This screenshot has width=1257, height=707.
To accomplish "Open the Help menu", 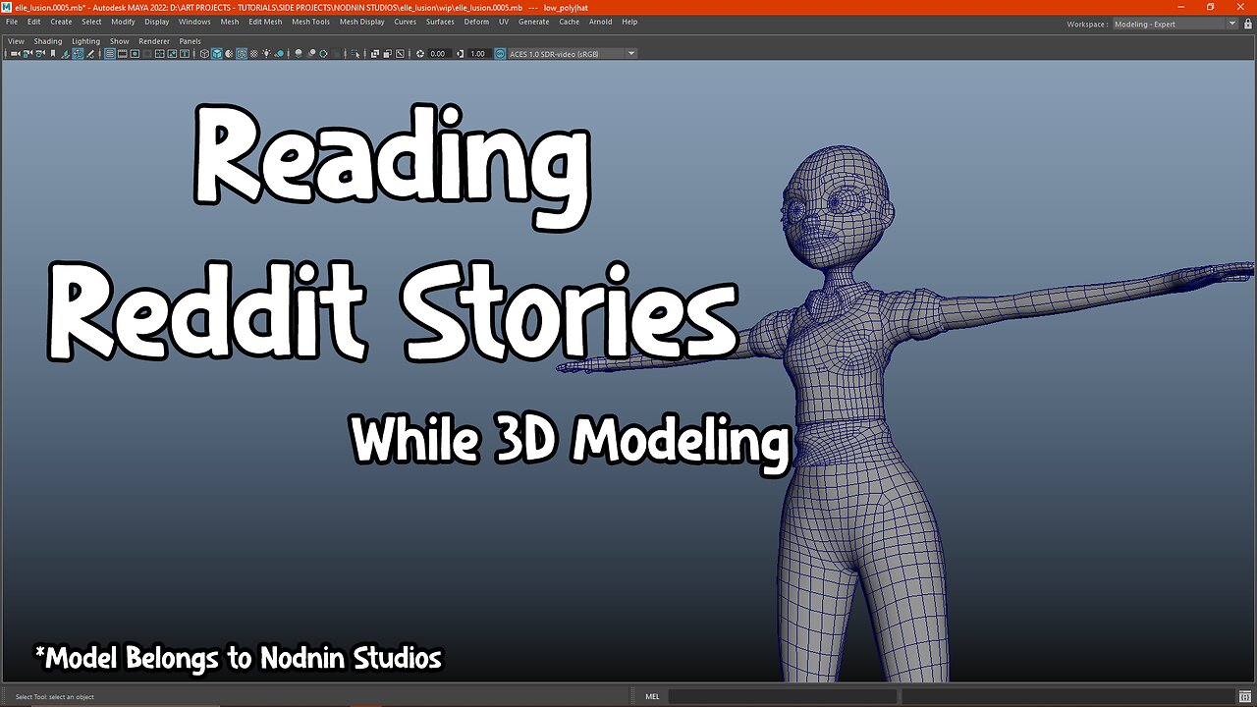I will click(x=629, y=22).
